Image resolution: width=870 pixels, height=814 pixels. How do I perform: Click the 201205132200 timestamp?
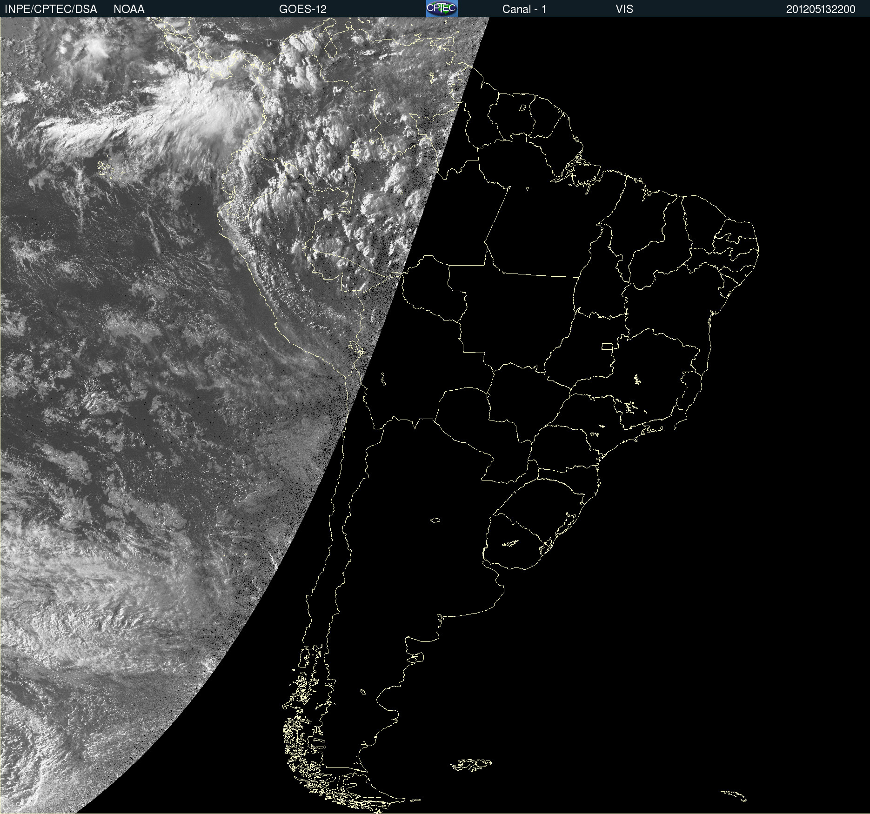tap(821, 9)
